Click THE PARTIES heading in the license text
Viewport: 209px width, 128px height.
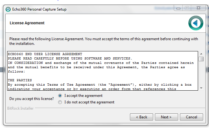pyautogui.click(x=20, y=80)
